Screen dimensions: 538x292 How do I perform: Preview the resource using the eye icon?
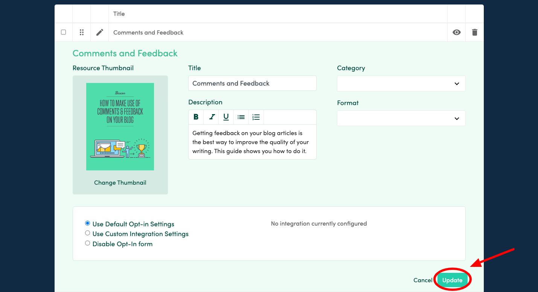tap(456, 32)
